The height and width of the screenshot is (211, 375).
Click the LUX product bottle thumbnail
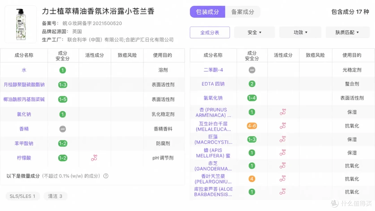click(21, 24)
